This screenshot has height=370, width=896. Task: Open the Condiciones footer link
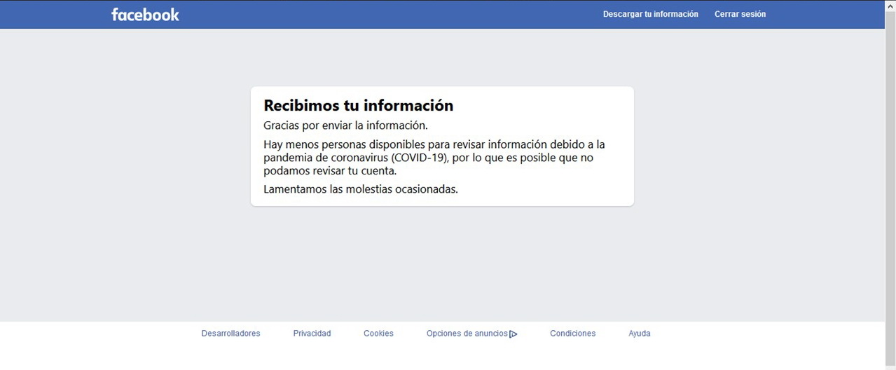(572, 334)
